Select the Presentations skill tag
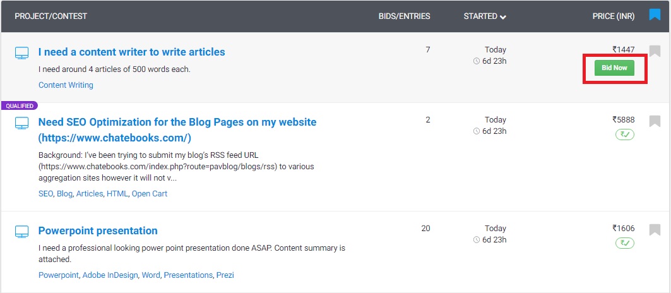 pyautogui.click(x=188, y=275)
